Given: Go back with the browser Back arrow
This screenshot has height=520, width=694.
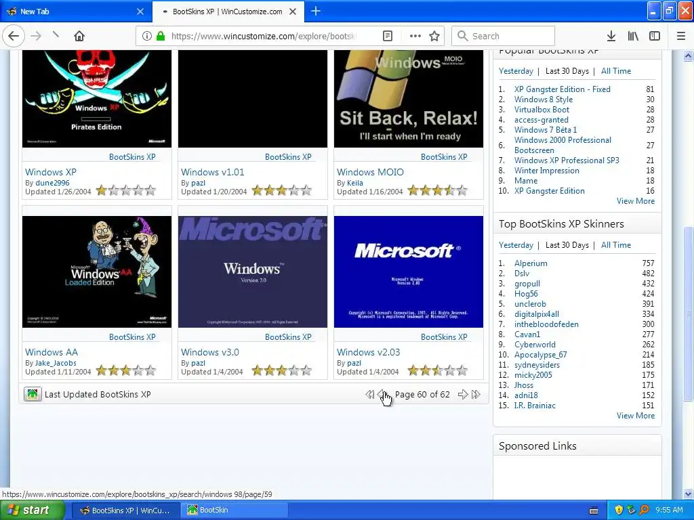Looking at the screenshot, I should [14, 36].
